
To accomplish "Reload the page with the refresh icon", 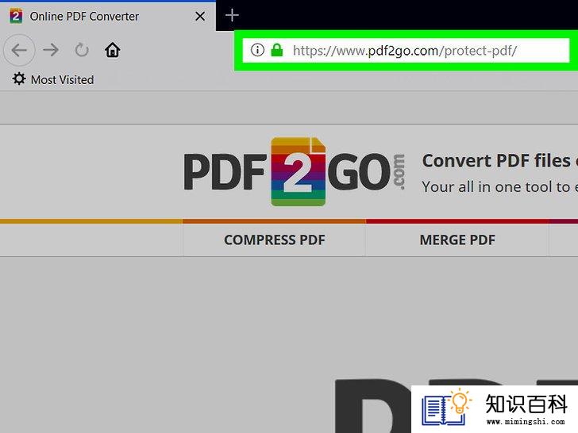I will tap(82, 50).
